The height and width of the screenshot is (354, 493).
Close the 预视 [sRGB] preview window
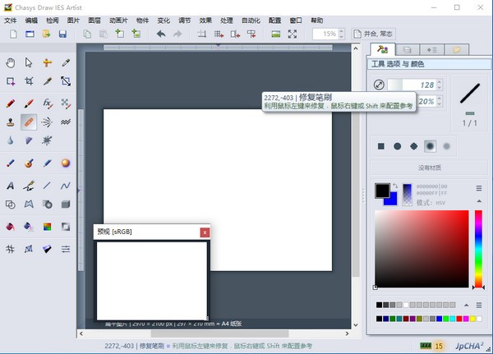pos(205,232)
